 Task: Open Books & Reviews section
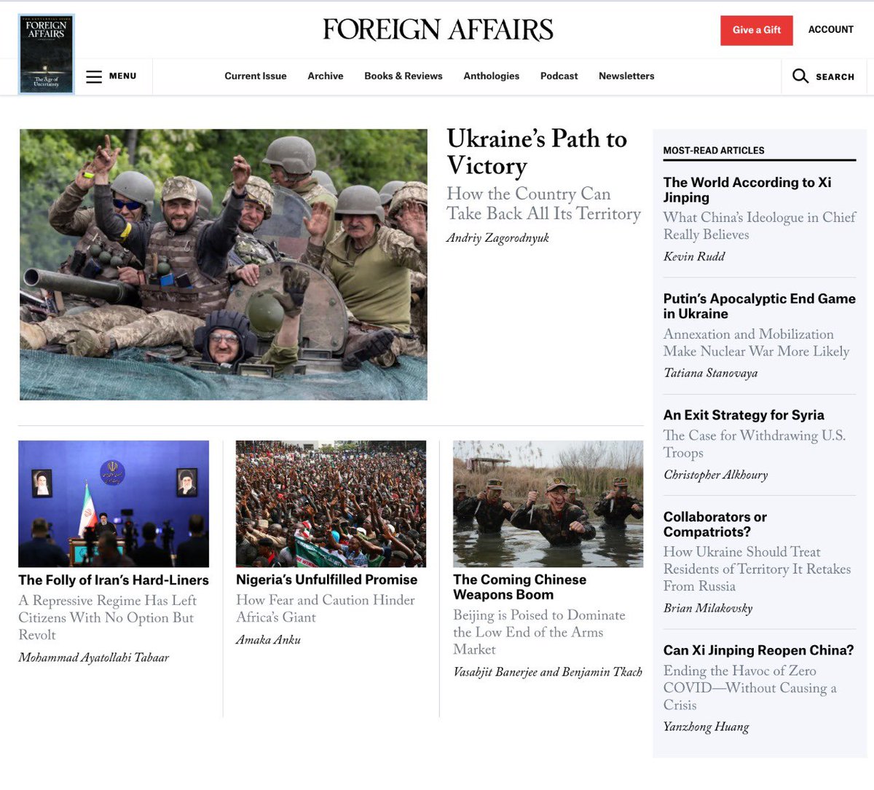pyautogui.click(x=403, y=76)
